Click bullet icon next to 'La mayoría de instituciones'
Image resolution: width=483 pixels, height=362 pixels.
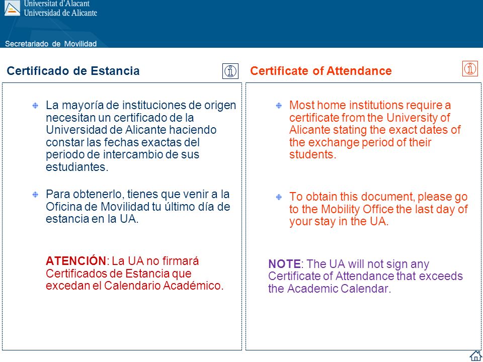coord(35,106)
